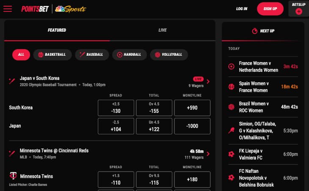Click the NBC Sports logo
The width and height of the screenshot is (309, 191).
tap(71, 9)
